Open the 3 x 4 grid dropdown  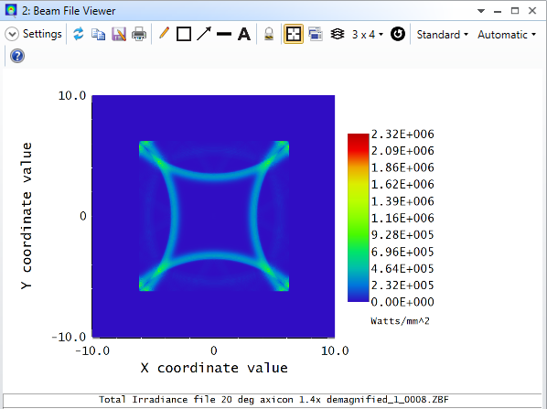click(x=368, y=35)
